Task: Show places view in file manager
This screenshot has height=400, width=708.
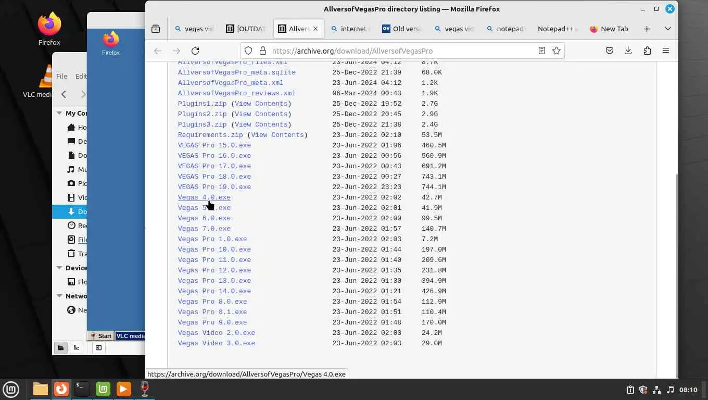Action: [x=60, y=348]
